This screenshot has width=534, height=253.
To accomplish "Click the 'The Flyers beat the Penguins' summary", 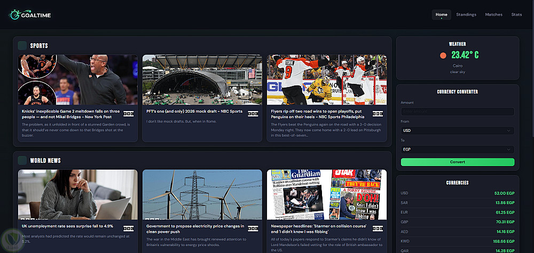I will 326,130.
